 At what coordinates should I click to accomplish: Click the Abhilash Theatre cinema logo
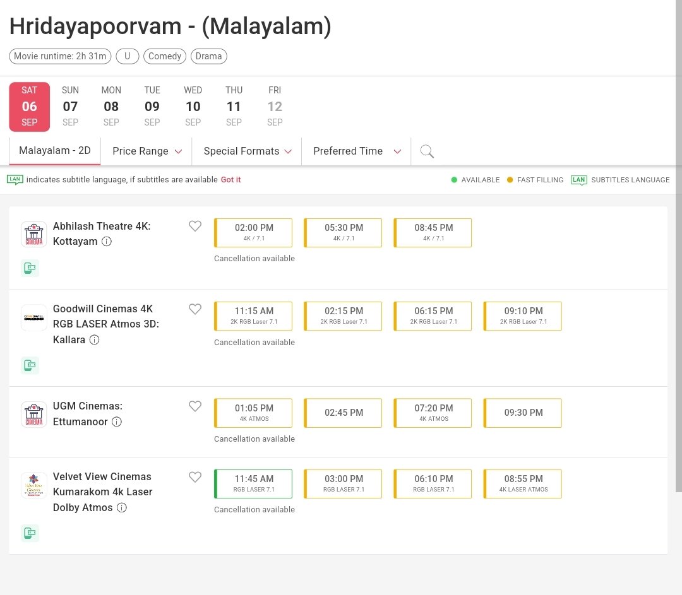[x=33, y=233]
